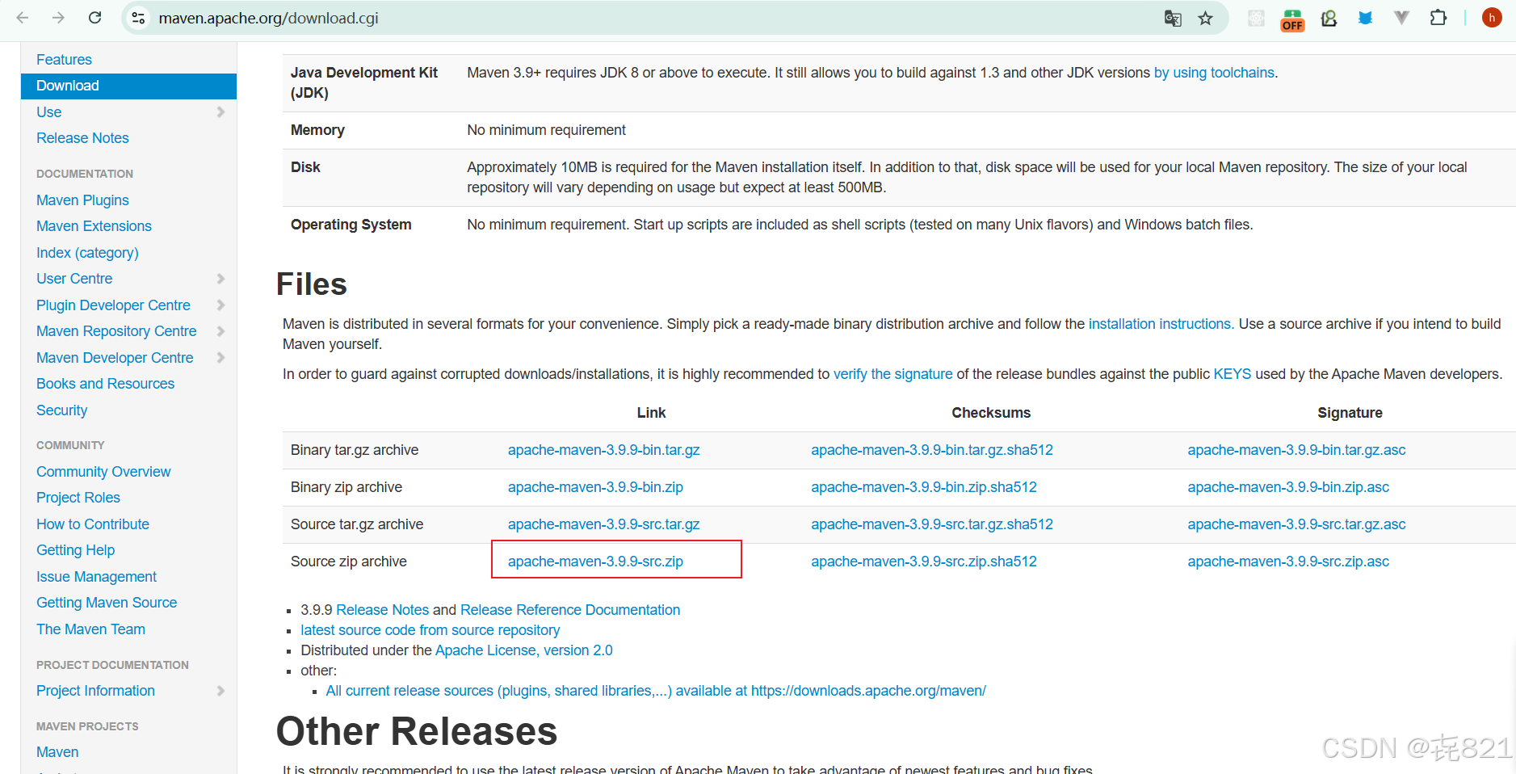Open the extension with OFF badge
Viewport: 1516px width, 774px height.
[1292, 19]
